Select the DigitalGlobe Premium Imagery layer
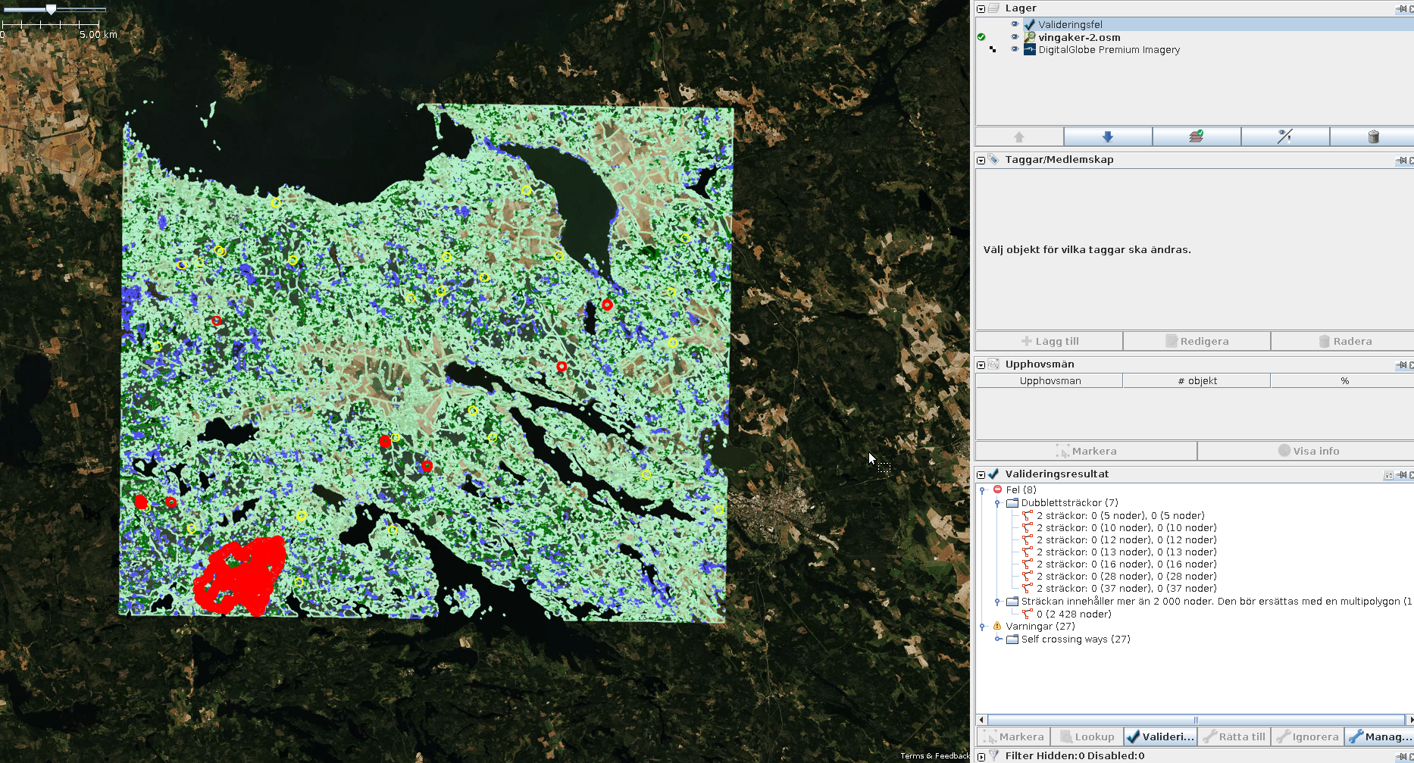1414x763 pixels. click(1109, 50)
